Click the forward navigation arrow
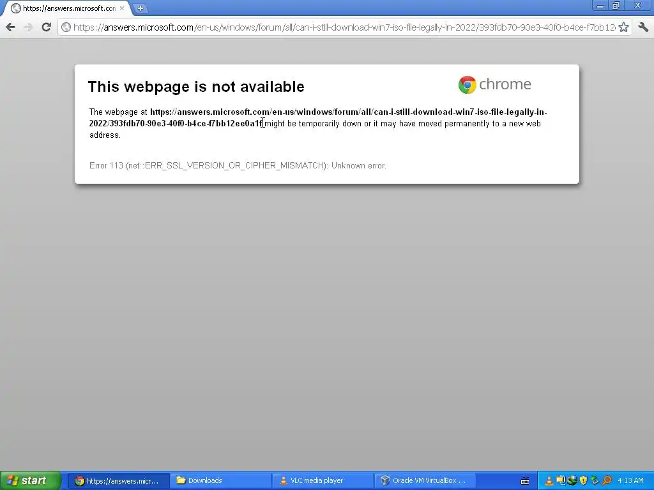This screenshot has height=490, width=654. click(x=28, y=27)
